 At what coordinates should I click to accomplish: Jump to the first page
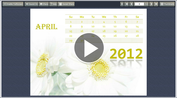click(127, 4)
